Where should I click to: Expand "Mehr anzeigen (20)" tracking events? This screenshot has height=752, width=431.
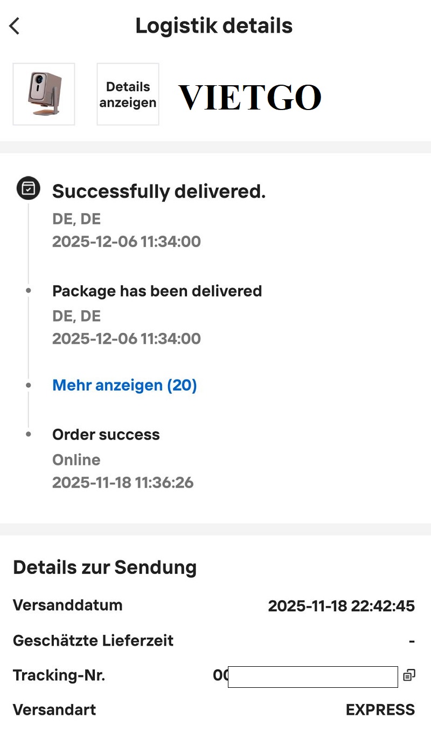[124, 385]
